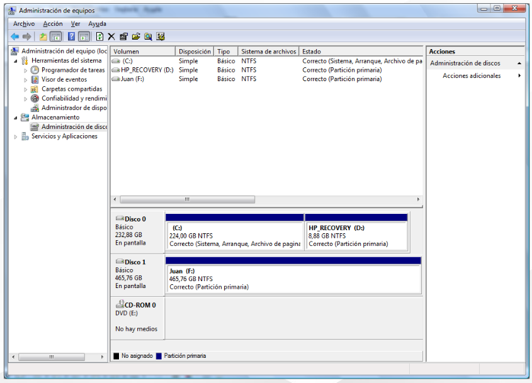Click the Visor de eventos icon
Image resolution: width=532 pixels, height=383 pixels.
point(35,80)
